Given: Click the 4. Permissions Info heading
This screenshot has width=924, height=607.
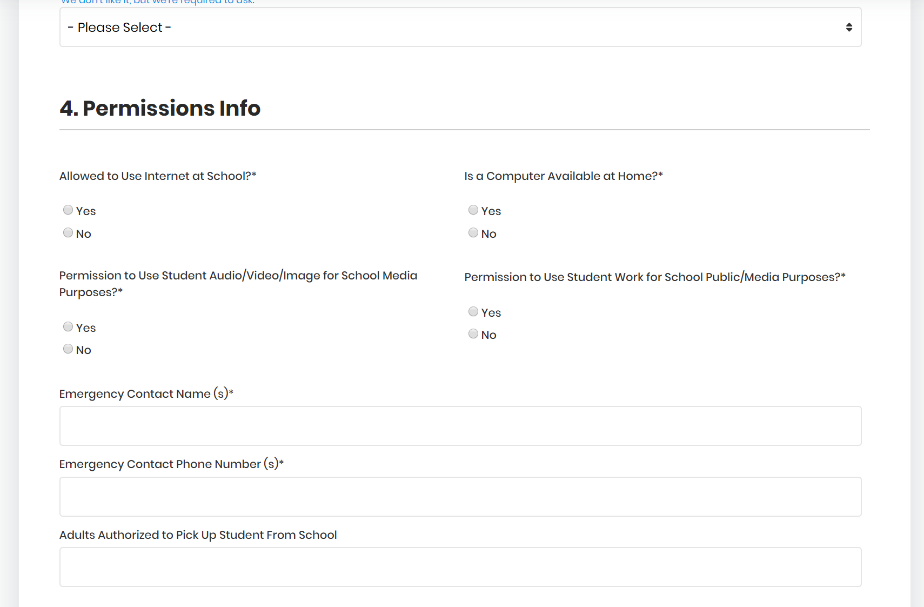Looking at the screenshot, I should coord(160,108).
